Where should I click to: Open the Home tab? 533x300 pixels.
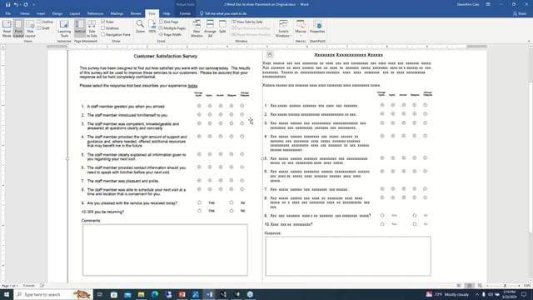pos(24,13)
